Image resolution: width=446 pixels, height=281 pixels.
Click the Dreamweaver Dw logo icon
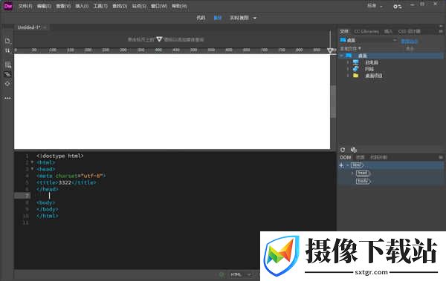click(8, 6)
